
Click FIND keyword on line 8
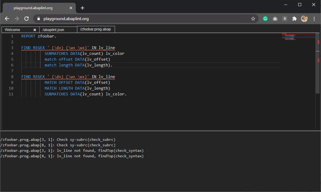point(26,77)
